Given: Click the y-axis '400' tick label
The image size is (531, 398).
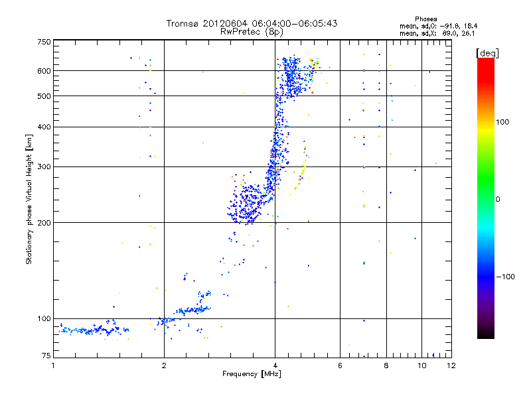Looking at the screenshot, I should [x=44, y=127].
